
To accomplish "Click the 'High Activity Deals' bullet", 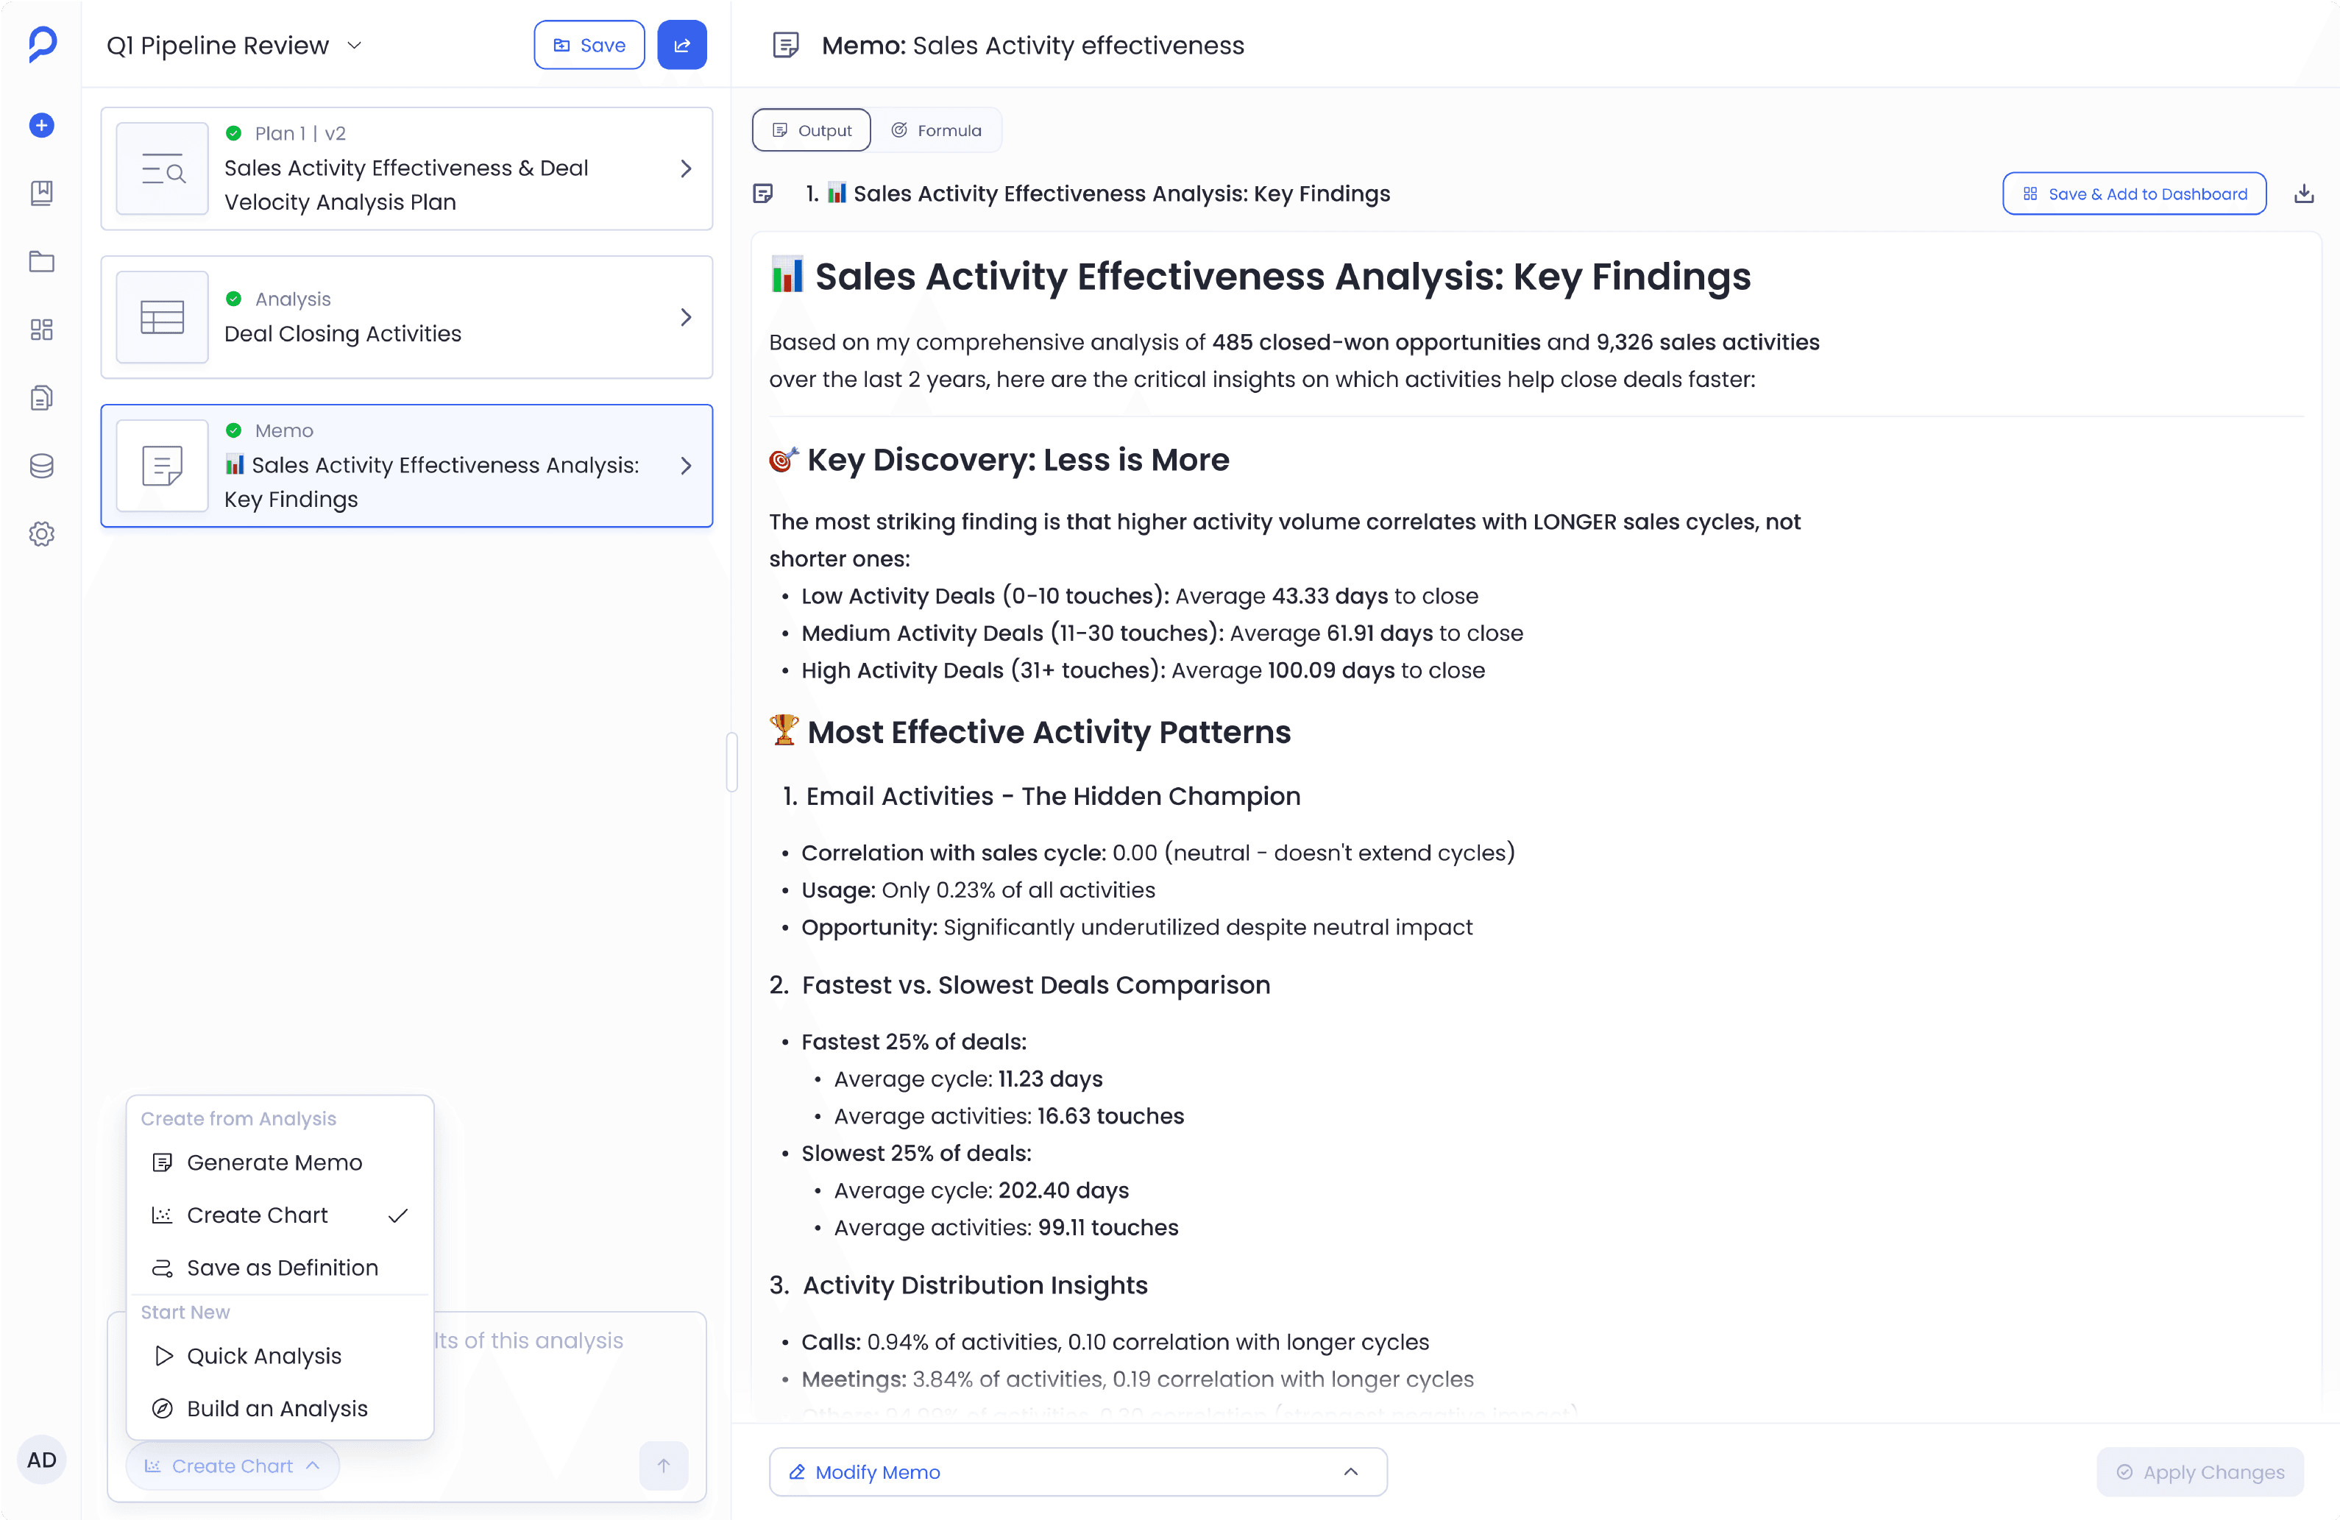I will pyautogui.click(x=1144, y=670).
